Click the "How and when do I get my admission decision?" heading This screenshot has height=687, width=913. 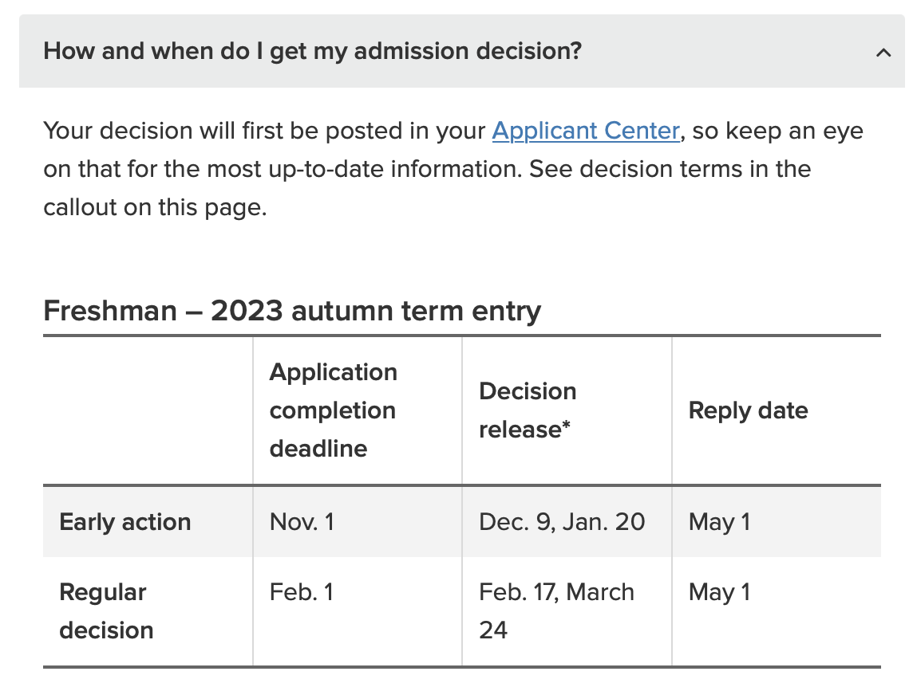tap(312, 52)
